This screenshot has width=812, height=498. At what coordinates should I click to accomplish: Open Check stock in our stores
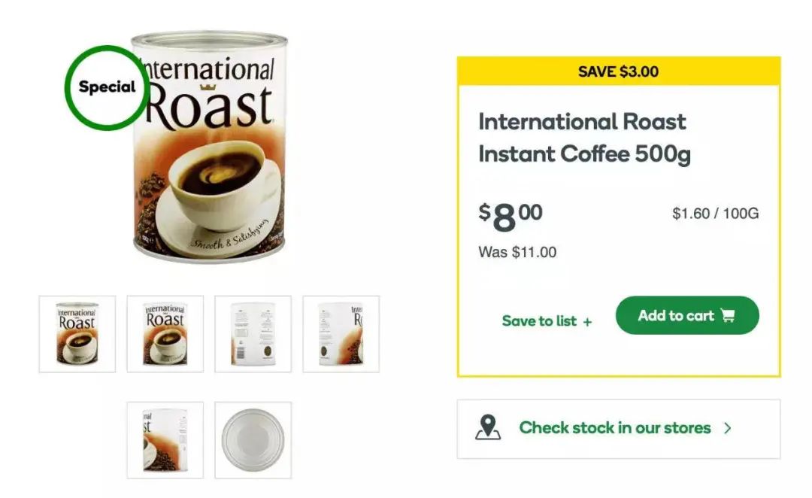(x=614, y=428)
